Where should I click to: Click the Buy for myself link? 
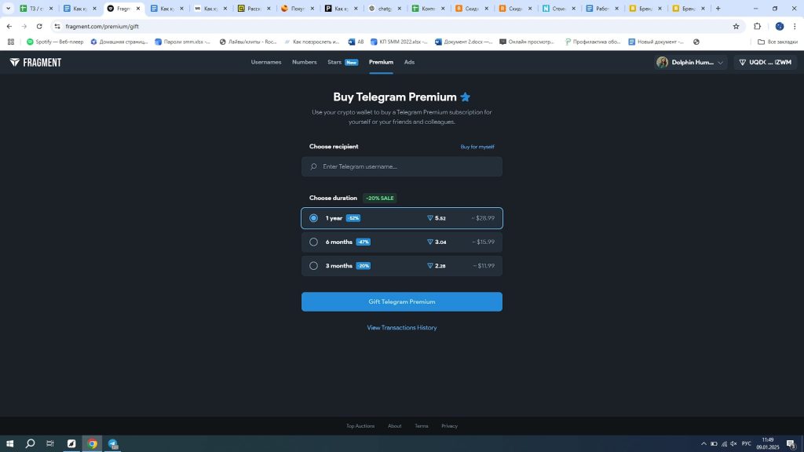(477, 147)
